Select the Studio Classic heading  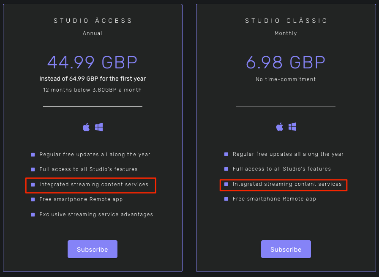tap(286, 21)
